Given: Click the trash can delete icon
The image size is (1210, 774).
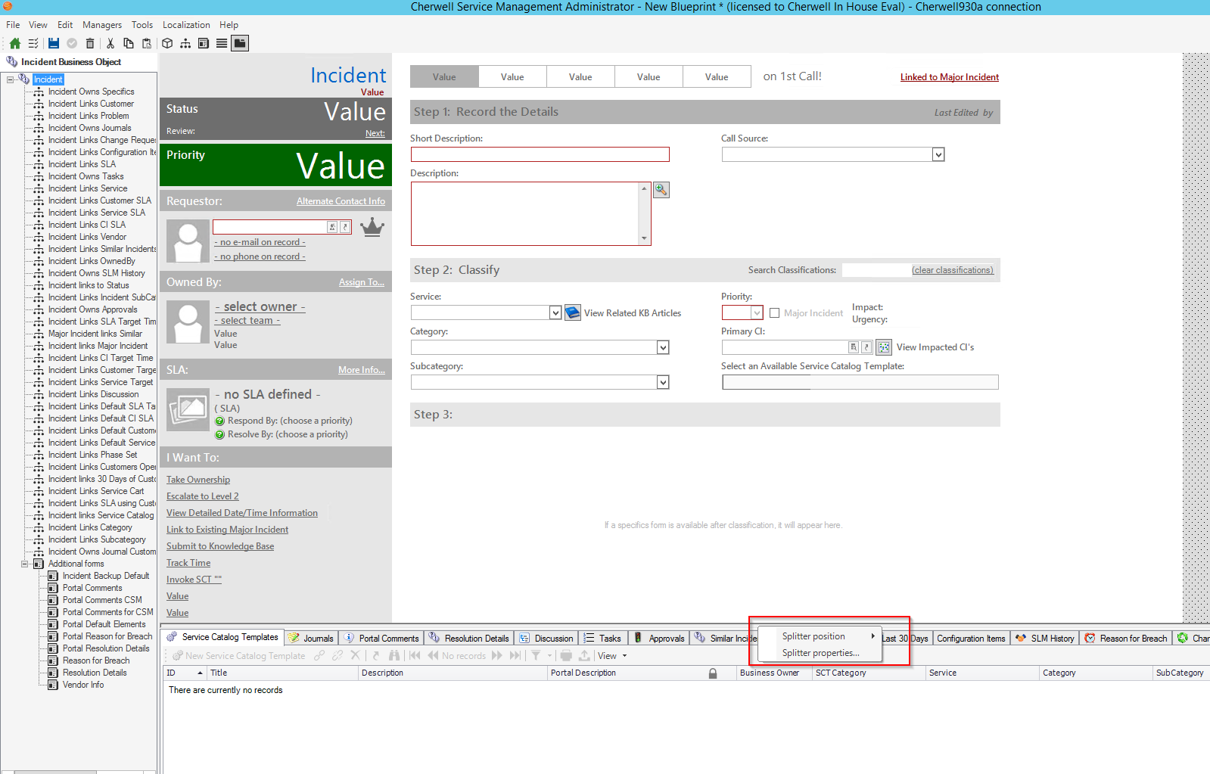Looking at the screenshot, I should [x=90, y=43].
